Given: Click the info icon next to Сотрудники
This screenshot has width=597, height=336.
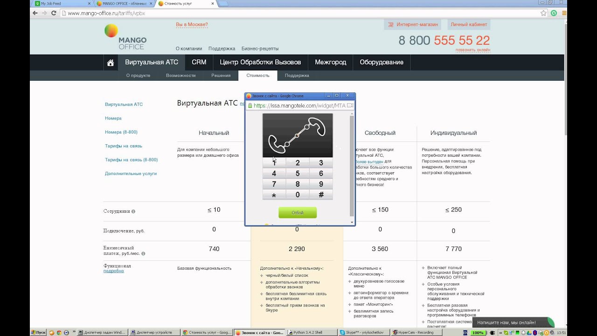Looking at the screenshot, I should coord(133,211).
